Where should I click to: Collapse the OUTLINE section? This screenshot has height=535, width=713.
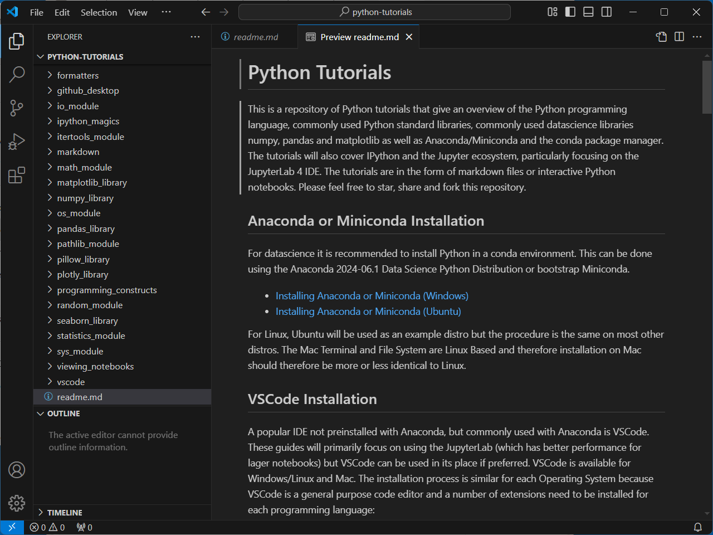tap(64, 414)
